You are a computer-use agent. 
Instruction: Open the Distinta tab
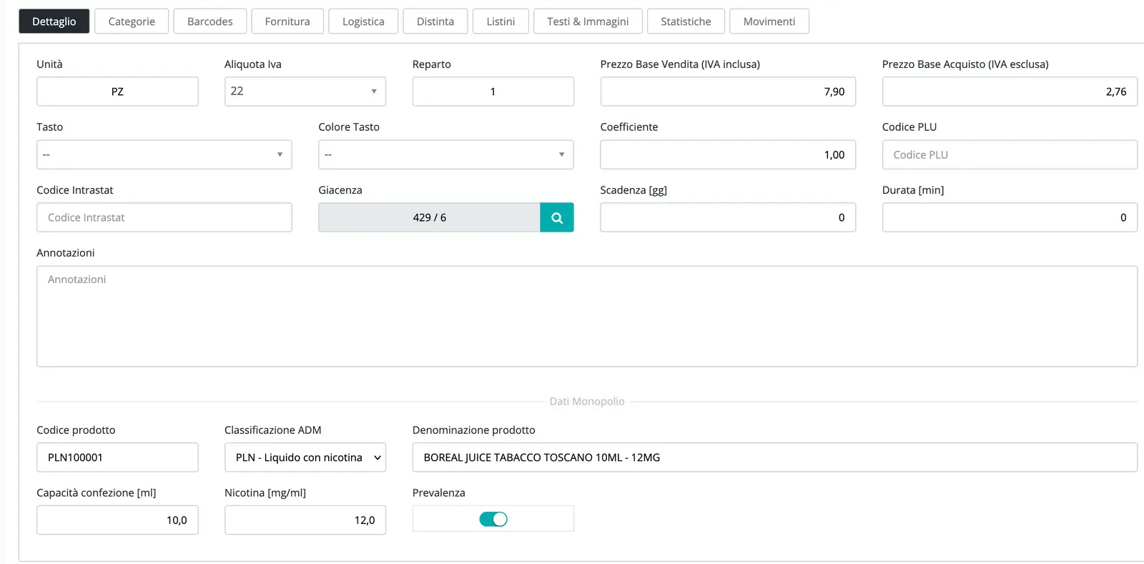435,21
